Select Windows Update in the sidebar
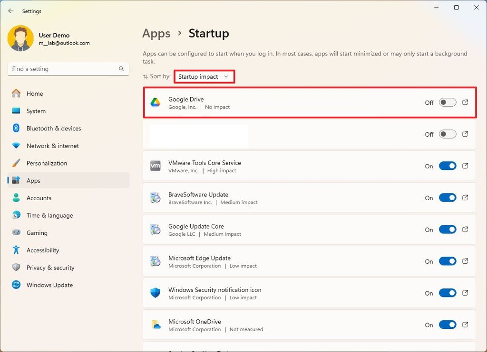This screenshot has width=487, height=352. 49,285
